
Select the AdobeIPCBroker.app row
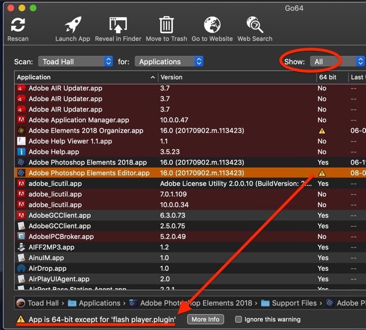(x=190, y=237)
